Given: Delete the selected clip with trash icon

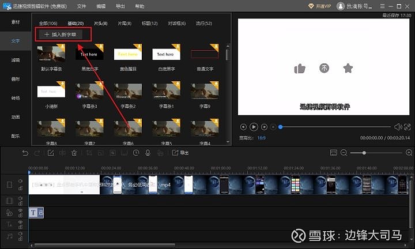Looking at the screenshot, I should [x=74, y=153].
